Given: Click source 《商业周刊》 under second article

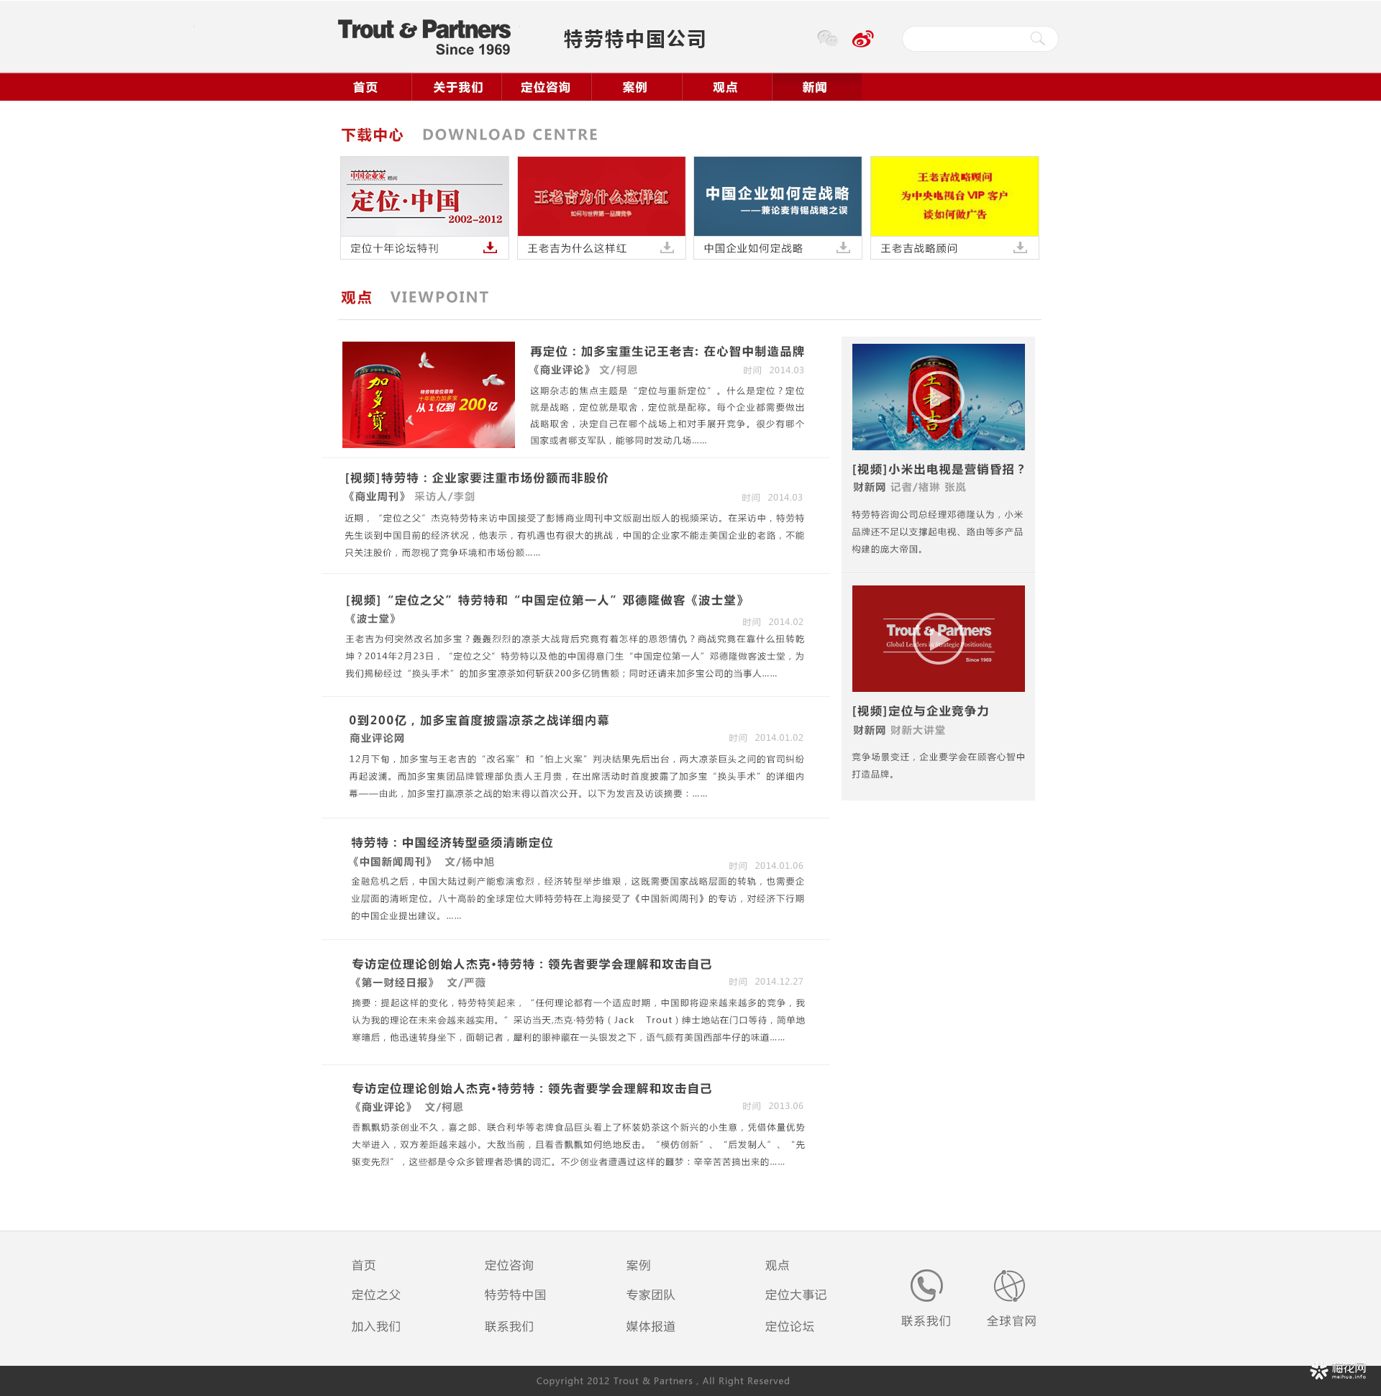Looking at the screenshot, I should click(376, 496).
